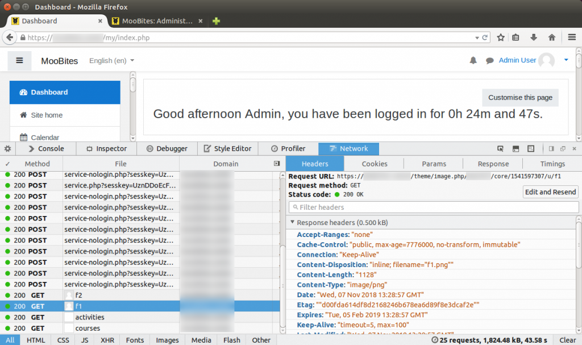
Task: Open the Style Editor tab
Action: pyautogui.click(x=227, y=149)
